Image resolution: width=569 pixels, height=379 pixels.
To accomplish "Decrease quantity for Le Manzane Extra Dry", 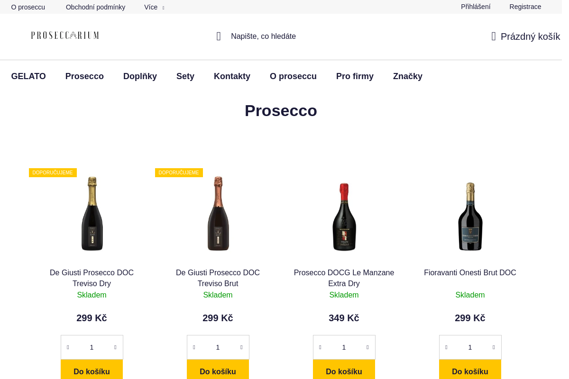I will [x=320, y=347].
